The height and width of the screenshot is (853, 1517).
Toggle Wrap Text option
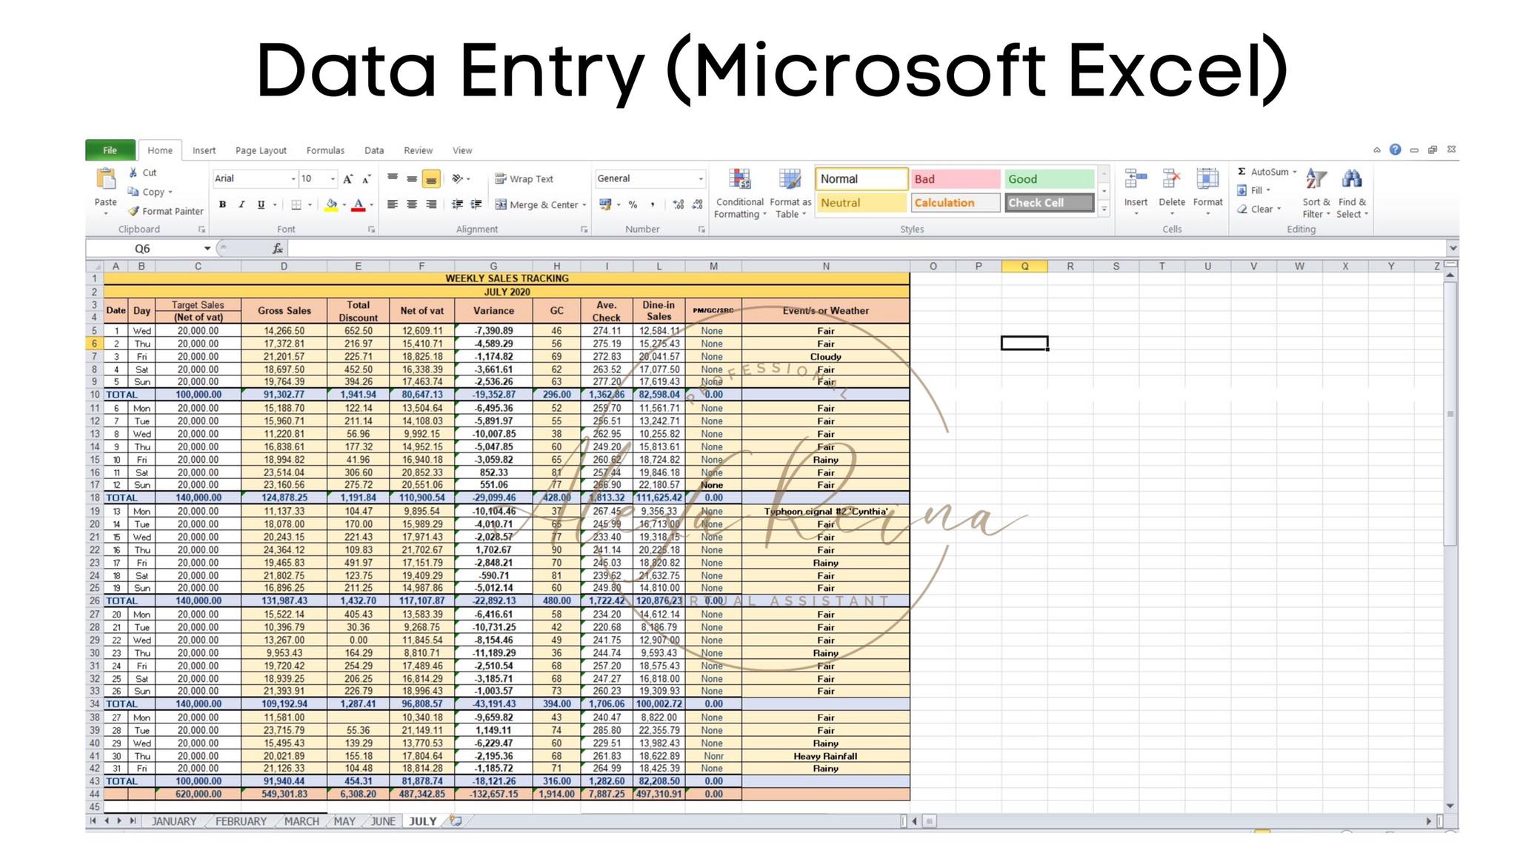pyautogui.click(x=524, y=179)
